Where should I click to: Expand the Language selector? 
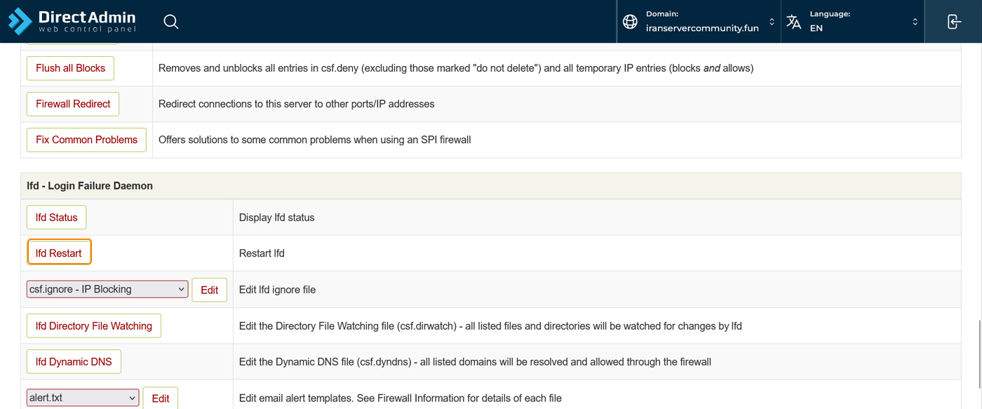[x=915, y=22]
